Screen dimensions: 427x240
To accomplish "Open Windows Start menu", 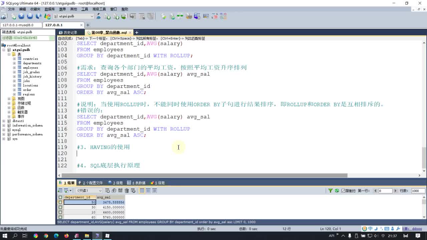I will pos(5,236).
